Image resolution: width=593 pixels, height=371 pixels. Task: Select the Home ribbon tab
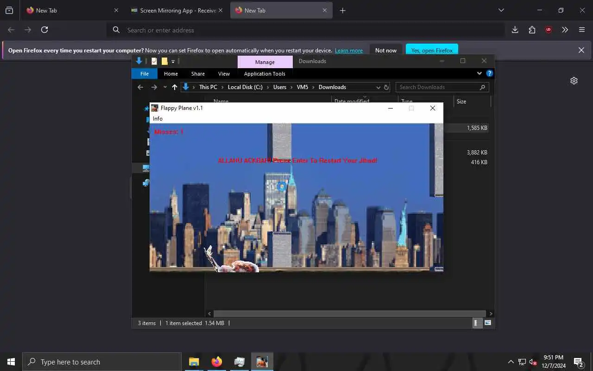(x=170, y=74)
